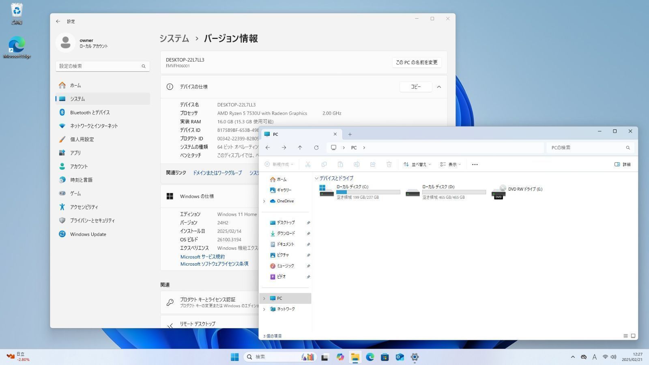The image size is (649, 365).
Task: Click the taskbar 検索 search box
Action: 280,357
